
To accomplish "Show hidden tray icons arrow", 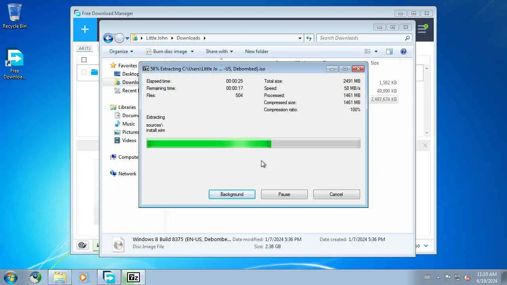I will click(x=438, y=277).
